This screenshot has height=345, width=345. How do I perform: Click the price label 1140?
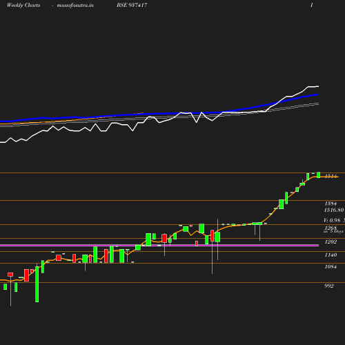coord(331,255)
